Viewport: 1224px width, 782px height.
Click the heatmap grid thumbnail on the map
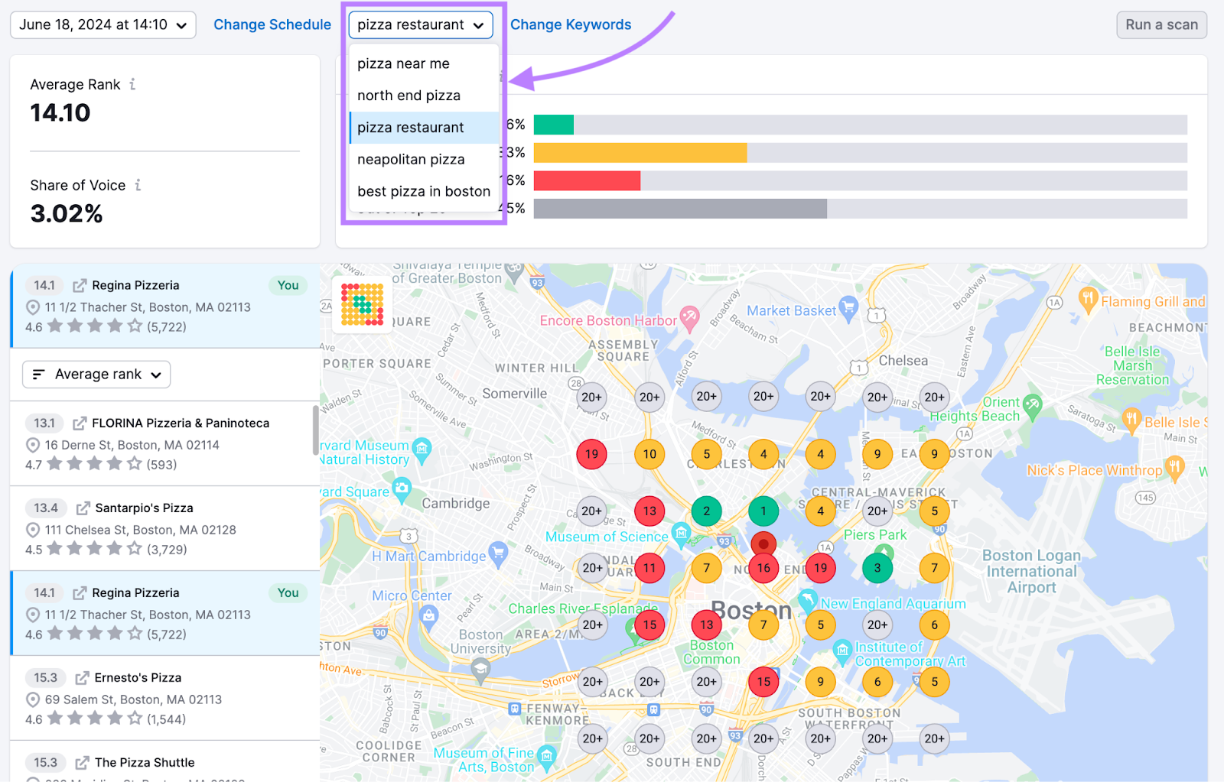[x=365, y=303]
